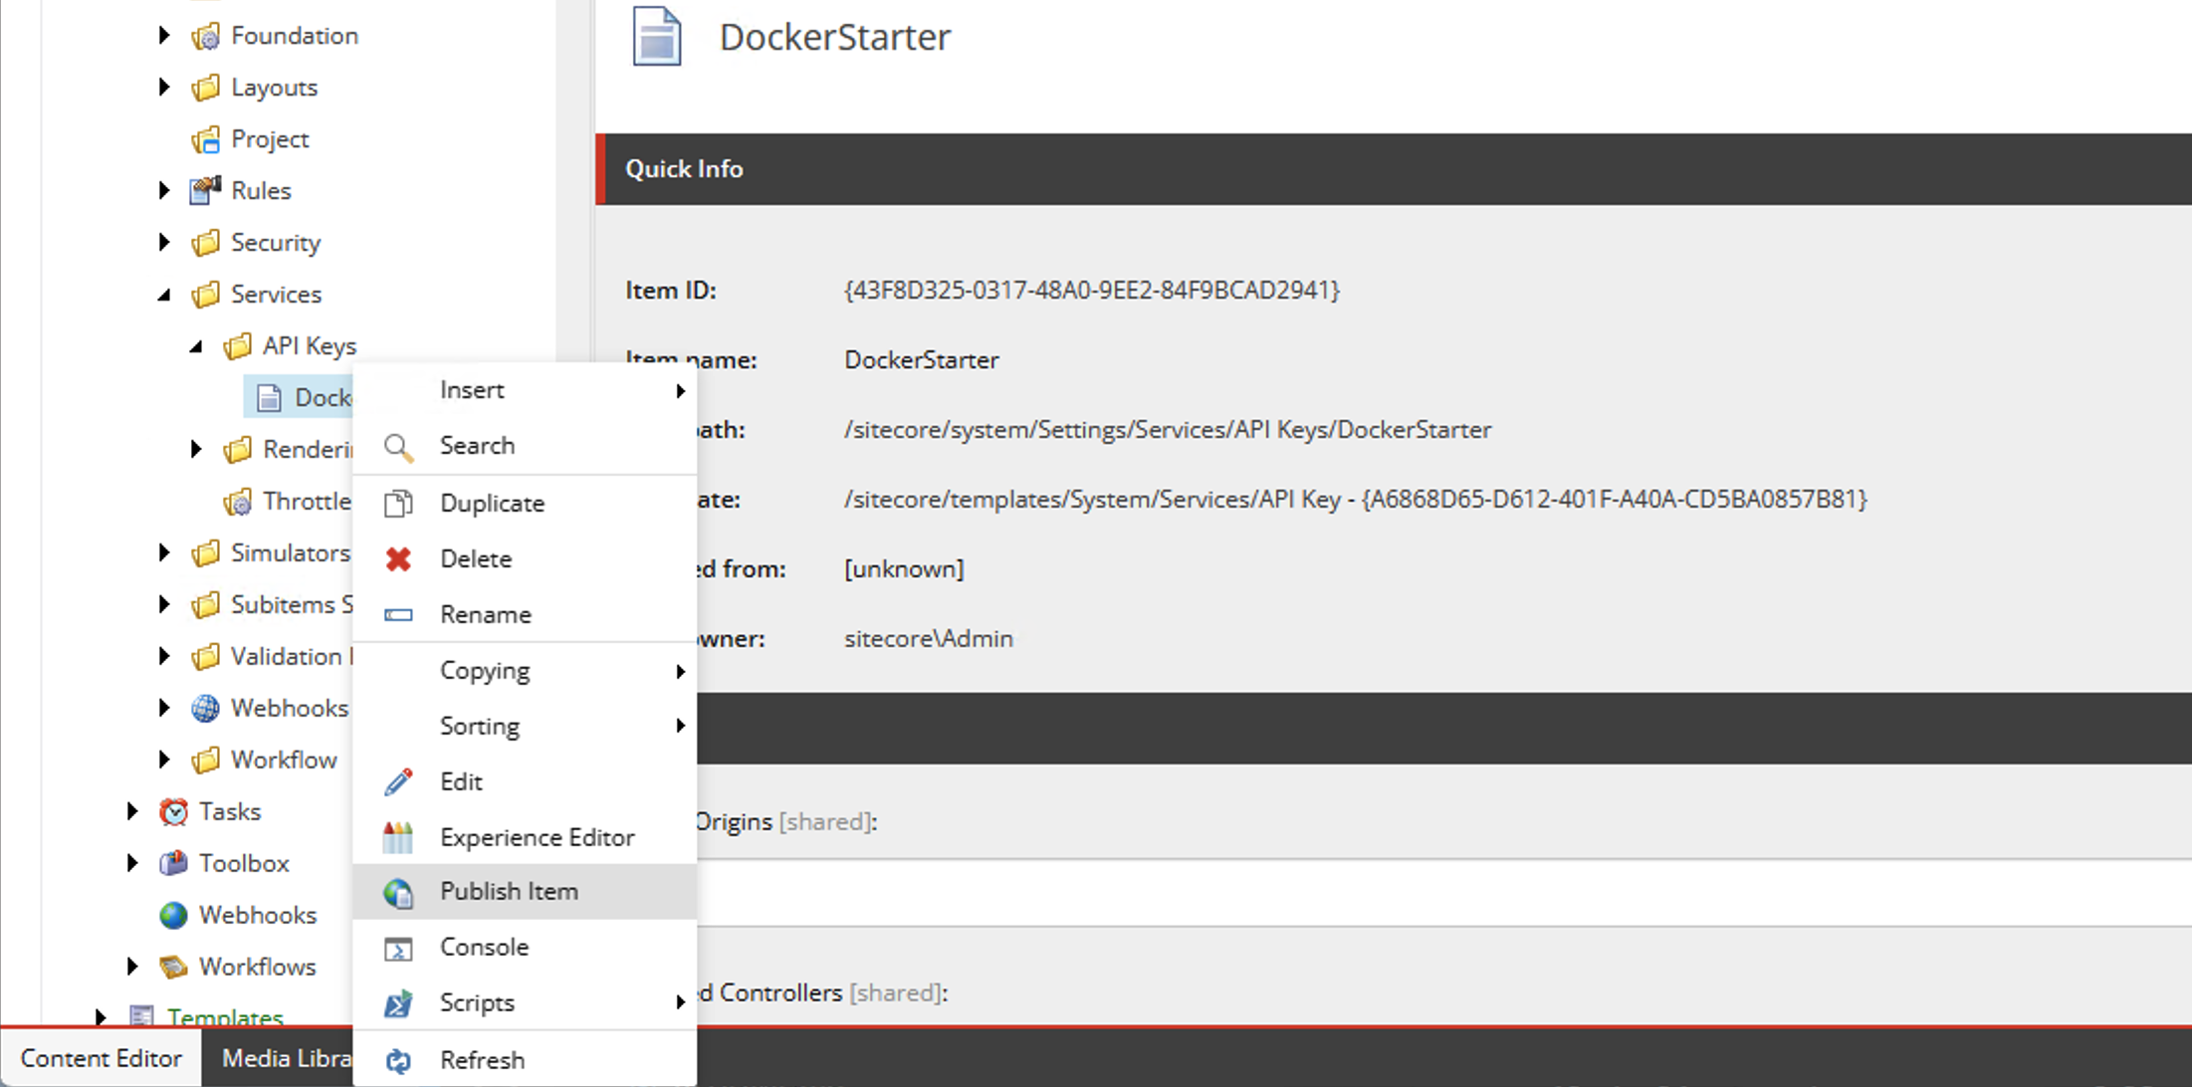Image resolution: width=2192 pixels, height=1087 pixels.
Task: Select Refresh in the context menu
Action: coord(525,1060)
